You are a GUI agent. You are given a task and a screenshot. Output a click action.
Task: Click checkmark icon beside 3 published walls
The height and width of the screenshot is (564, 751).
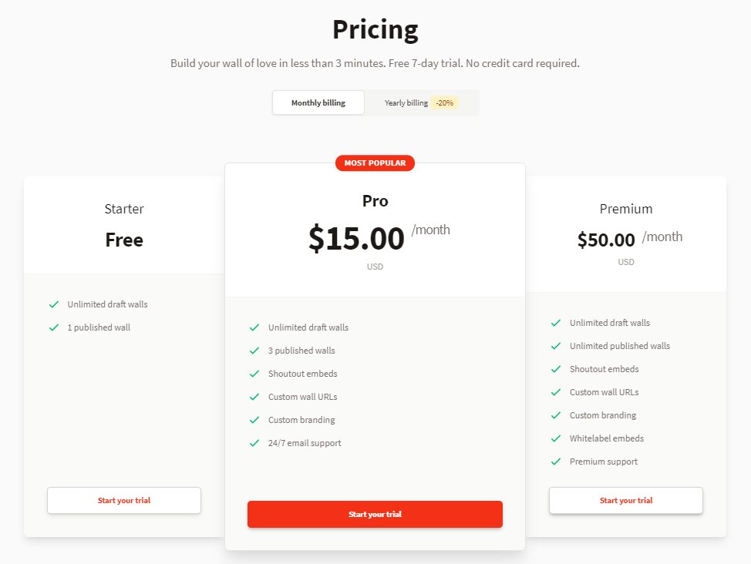coord(254,351)
